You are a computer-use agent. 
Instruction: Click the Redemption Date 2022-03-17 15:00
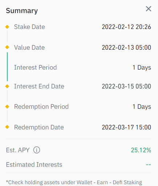click(126, 127)
